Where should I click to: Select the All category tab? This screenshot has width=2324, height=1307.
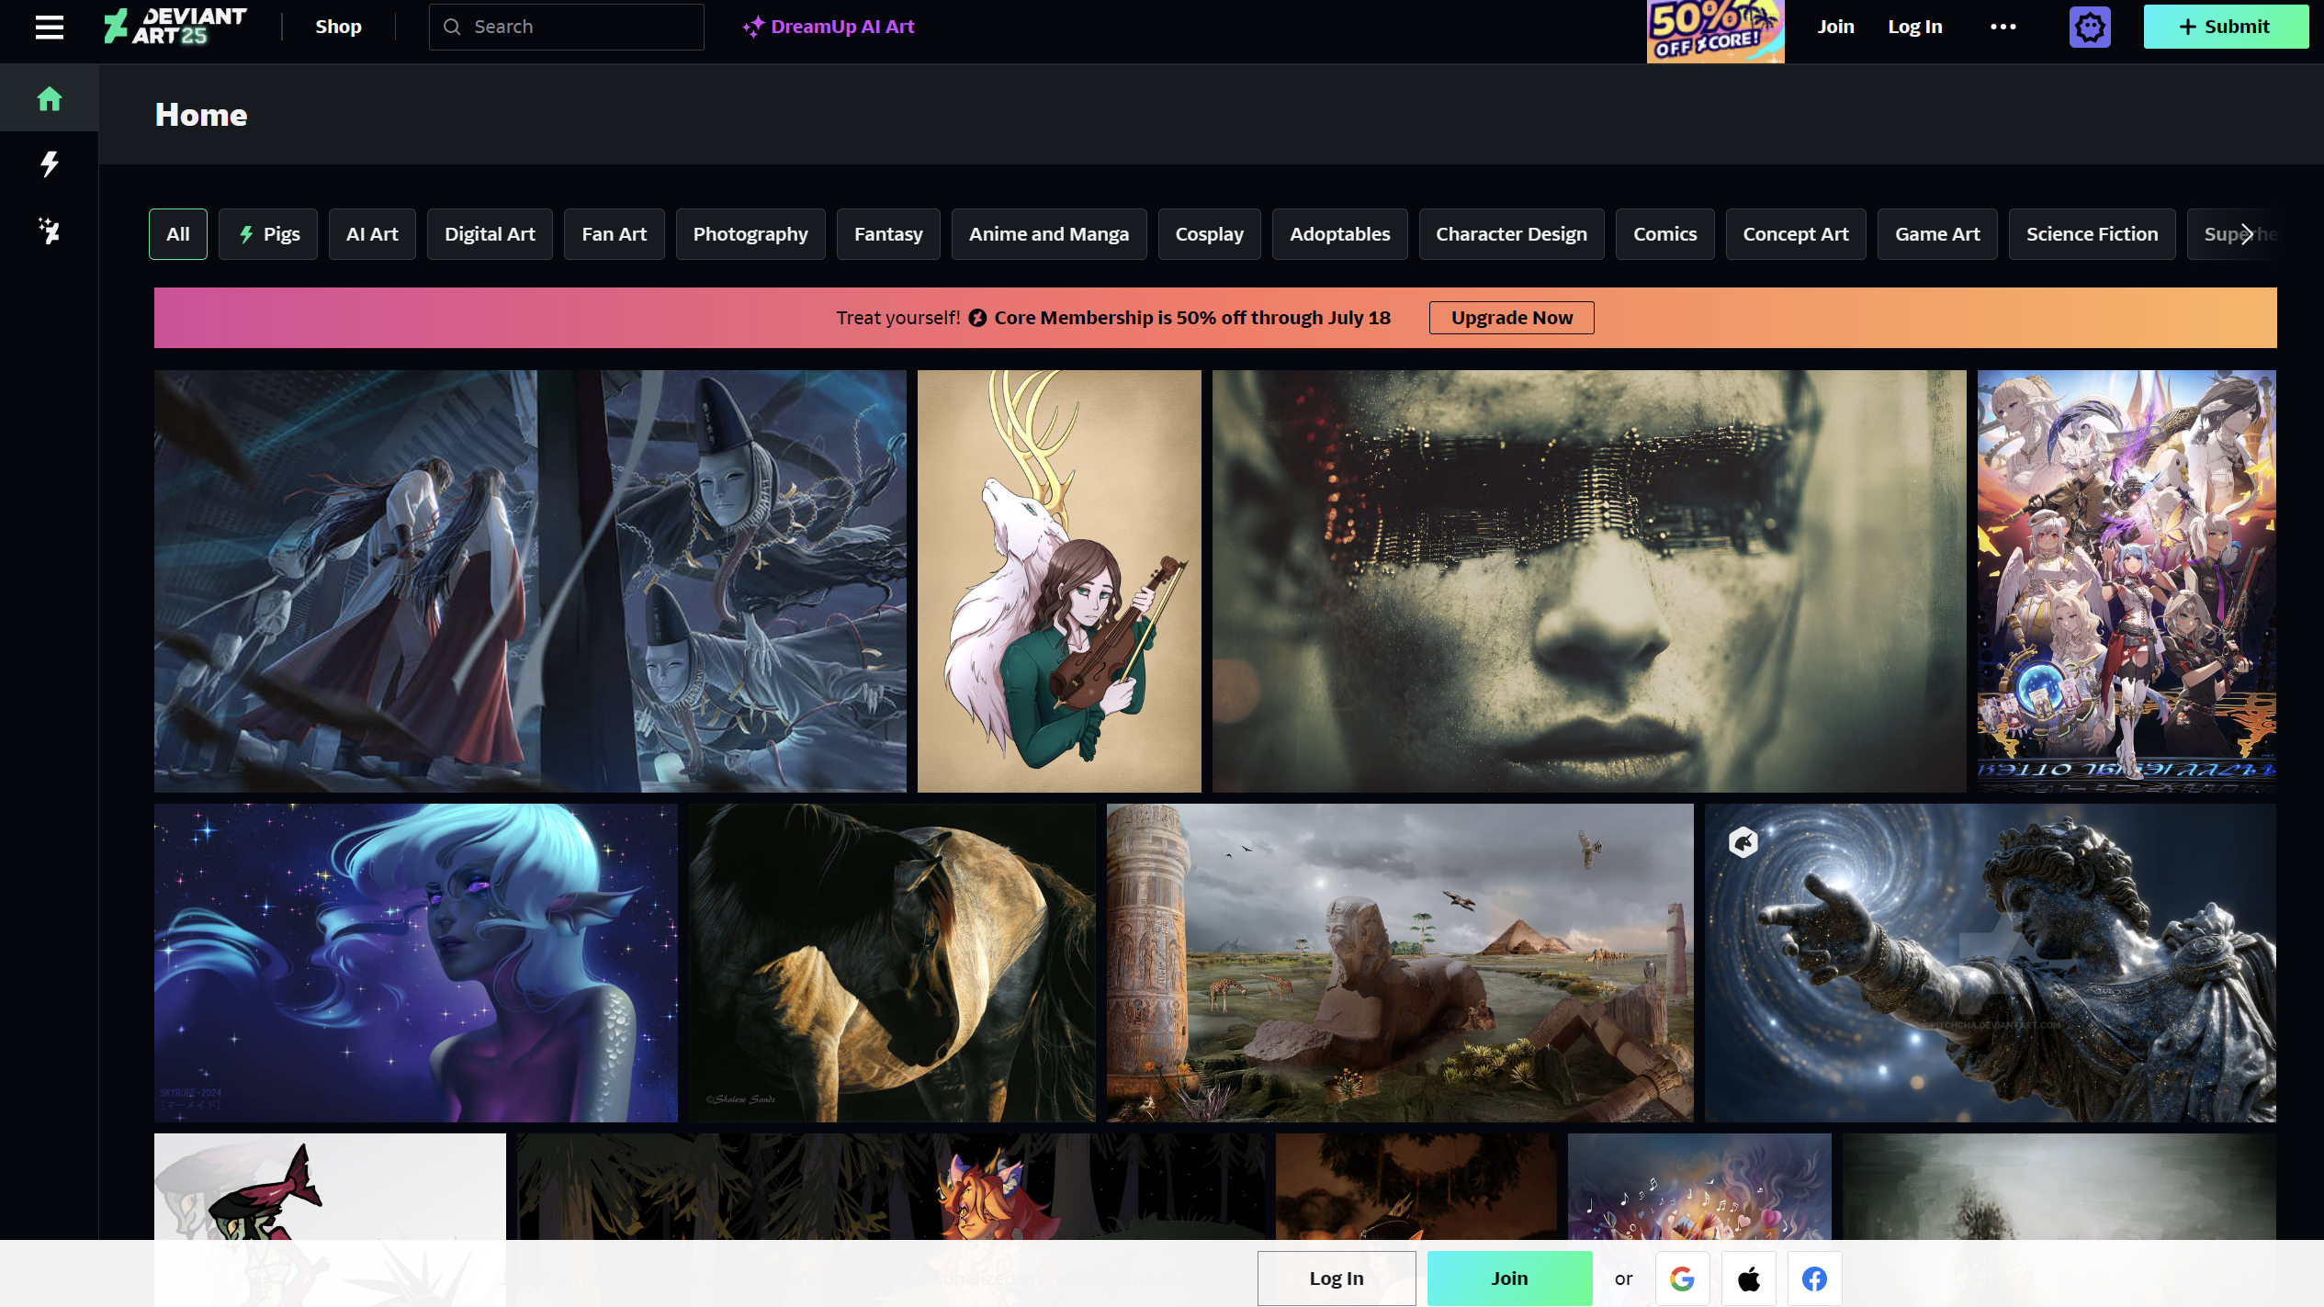point(178,234)
